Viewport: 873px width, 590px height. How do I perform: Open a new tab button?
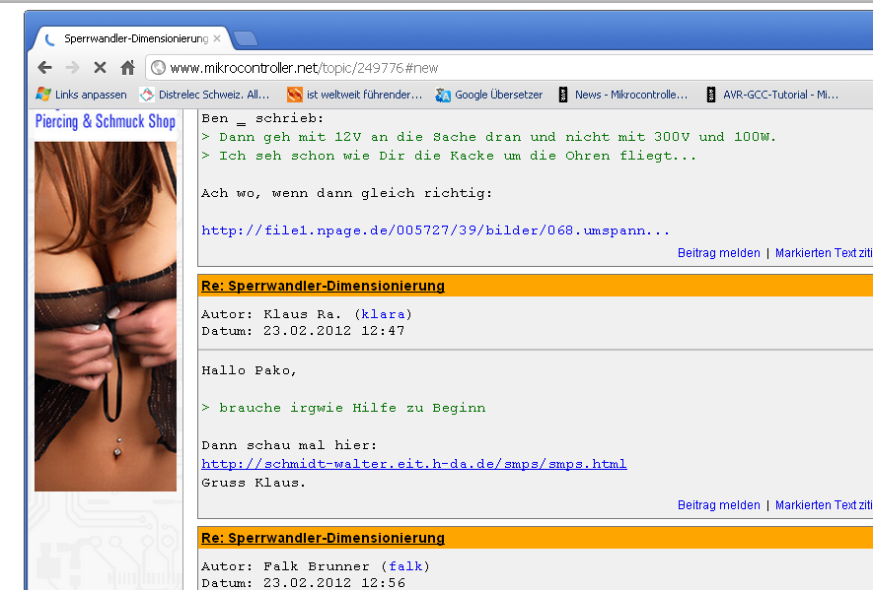click(246, 38)
